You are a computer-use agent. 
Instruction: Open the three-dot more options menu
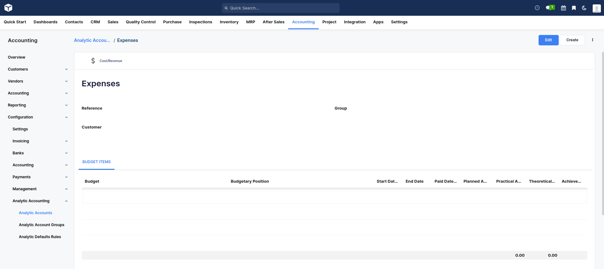pyautogui.click(x=592, y=40)
